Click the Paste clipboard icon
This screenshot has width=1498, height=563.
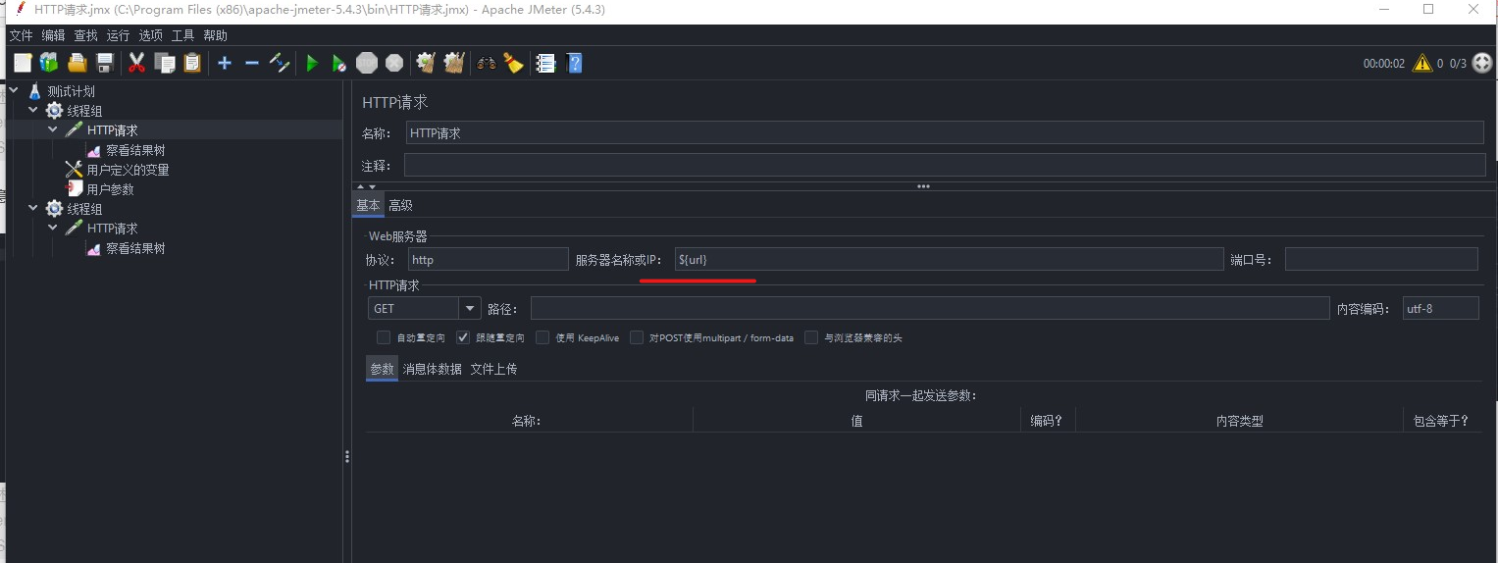pyautogui.click(x=192, y=63)
